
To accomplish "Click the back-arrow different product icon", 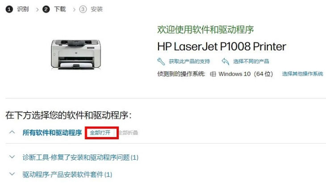I will [225, 62].
